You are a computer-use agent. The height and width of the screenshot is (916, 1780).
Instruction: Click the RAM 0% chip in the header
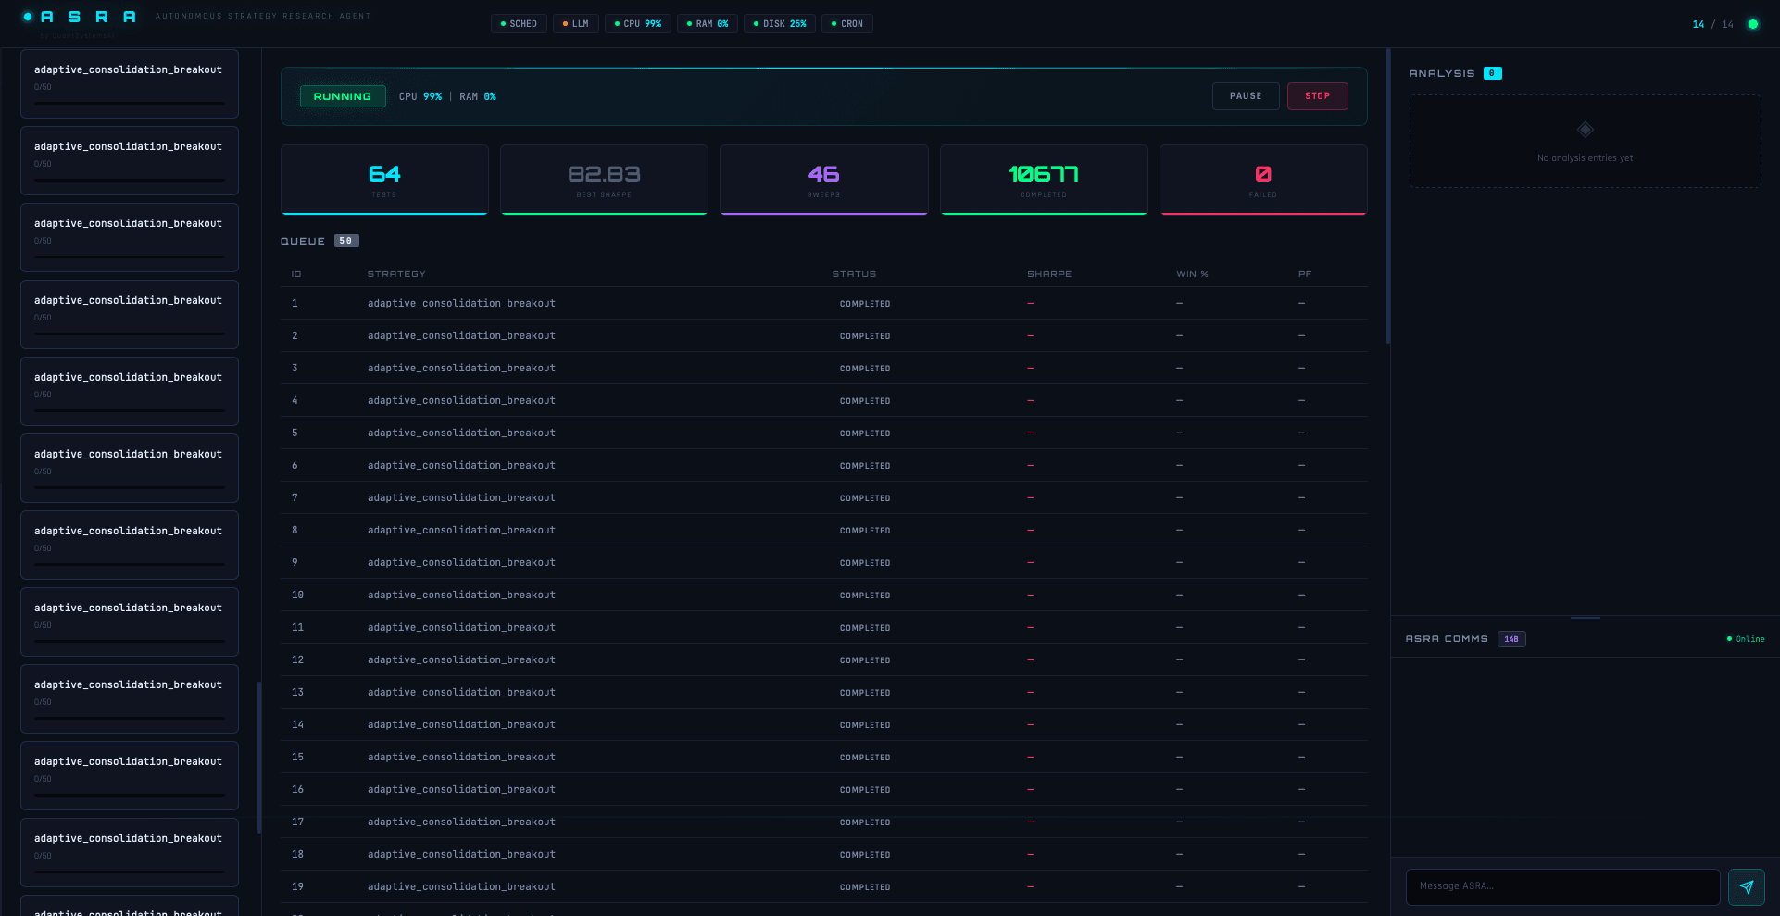(x=708, y=24)
